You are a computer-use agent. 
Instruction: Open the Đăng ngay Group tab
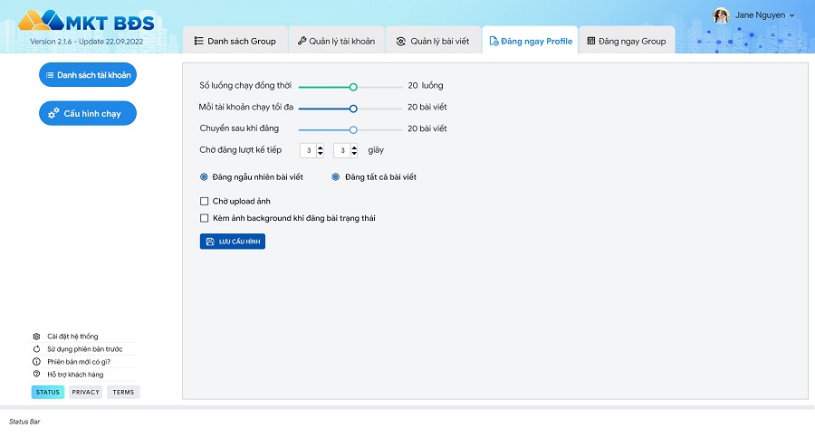(626, 42)
